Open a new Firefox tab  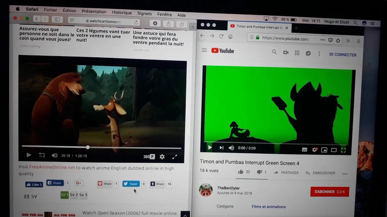coord(296,28)
